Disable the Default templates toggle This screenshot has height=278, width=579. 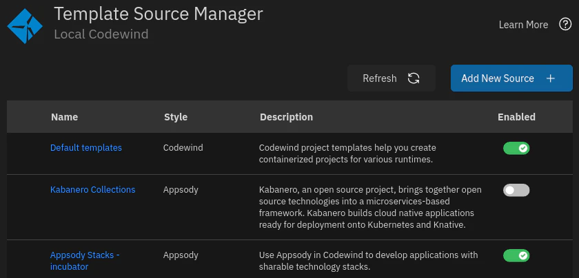pos(516,148)
